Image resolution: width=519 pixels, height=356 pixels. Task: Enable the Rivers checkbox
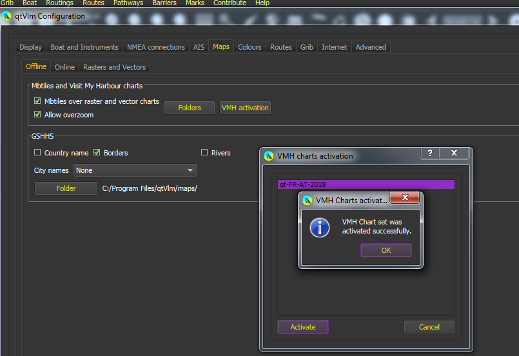tap(204, 153)
